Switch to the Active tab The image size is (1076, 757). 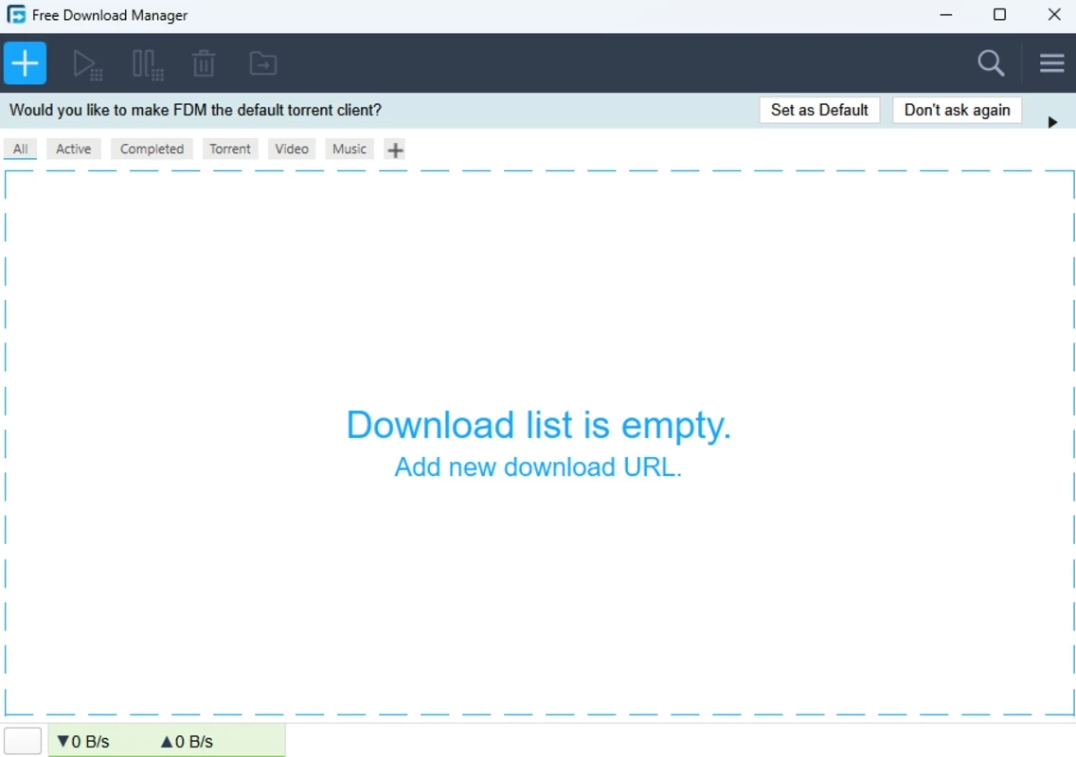click(74, 150)
